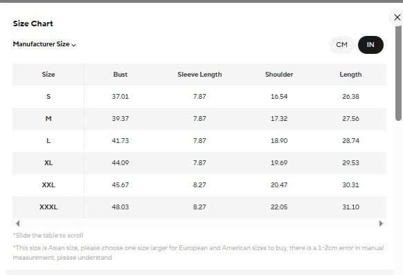Click the Sleeve Length column header
The width and height of the screenshot is (403, 275).
pyautogui.click(x=199, y=75)
